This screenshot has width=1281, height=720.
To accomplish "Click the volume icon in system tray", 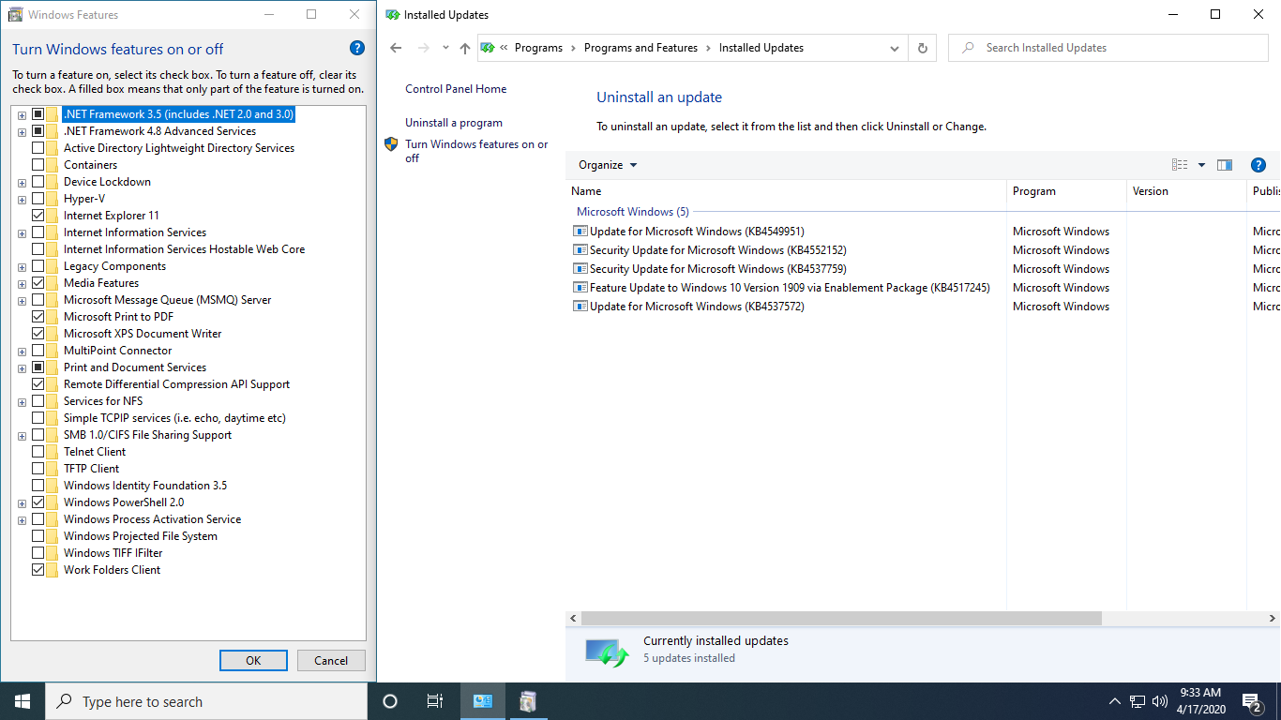I will coord(1160,701).
